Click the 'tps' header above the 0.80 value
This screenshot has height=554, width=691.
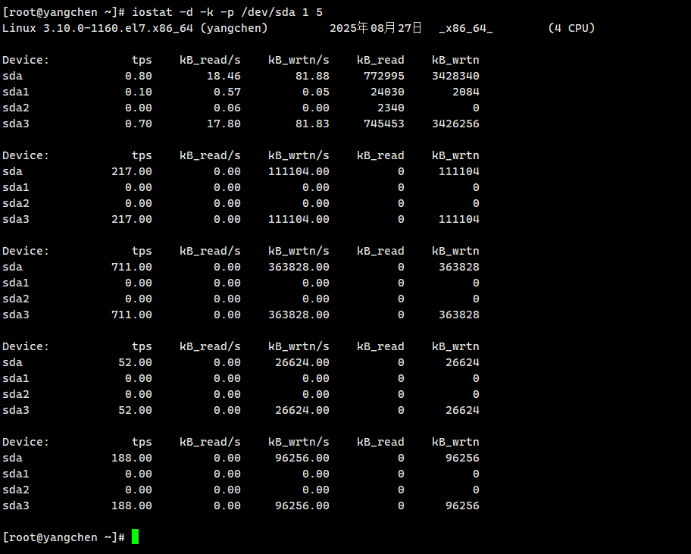pyautogui.click(x=142, y=61)
